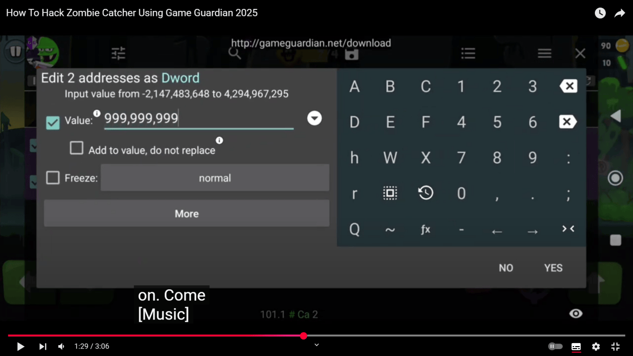This screenshot has width=633, height=356.
Task: Pause game via green pause button
Action: pos(16,51)
